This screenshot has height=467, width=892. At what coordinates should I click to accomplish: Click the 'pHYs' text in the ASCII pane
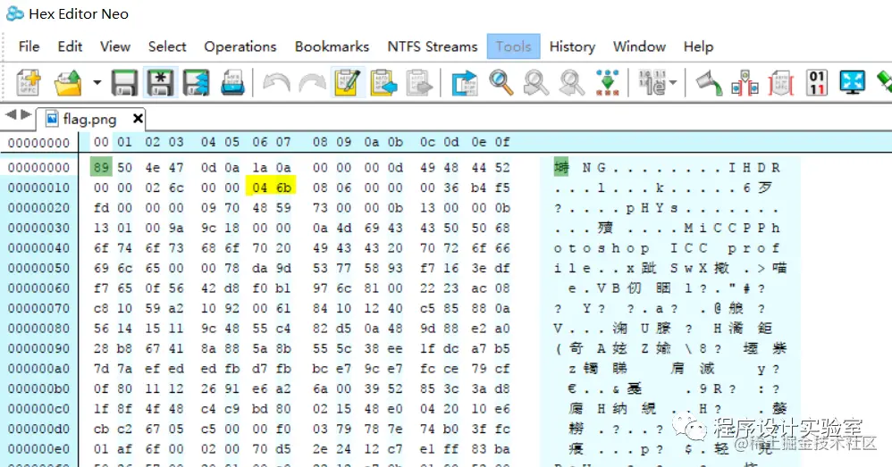(x=652, y=208)
